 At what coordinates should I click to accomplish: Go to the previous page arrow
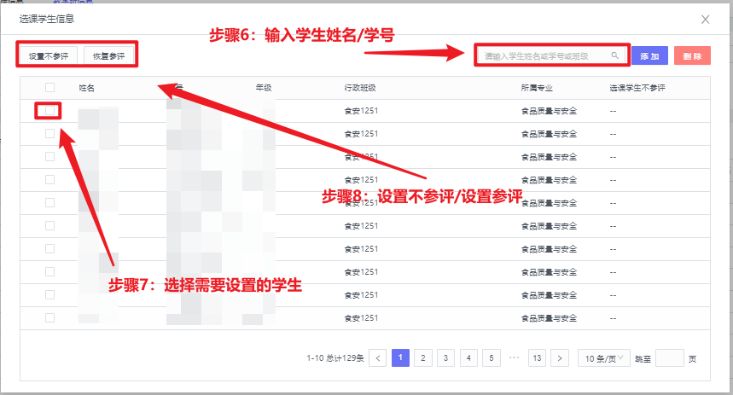pyautogui.click(x=378, y=358)
